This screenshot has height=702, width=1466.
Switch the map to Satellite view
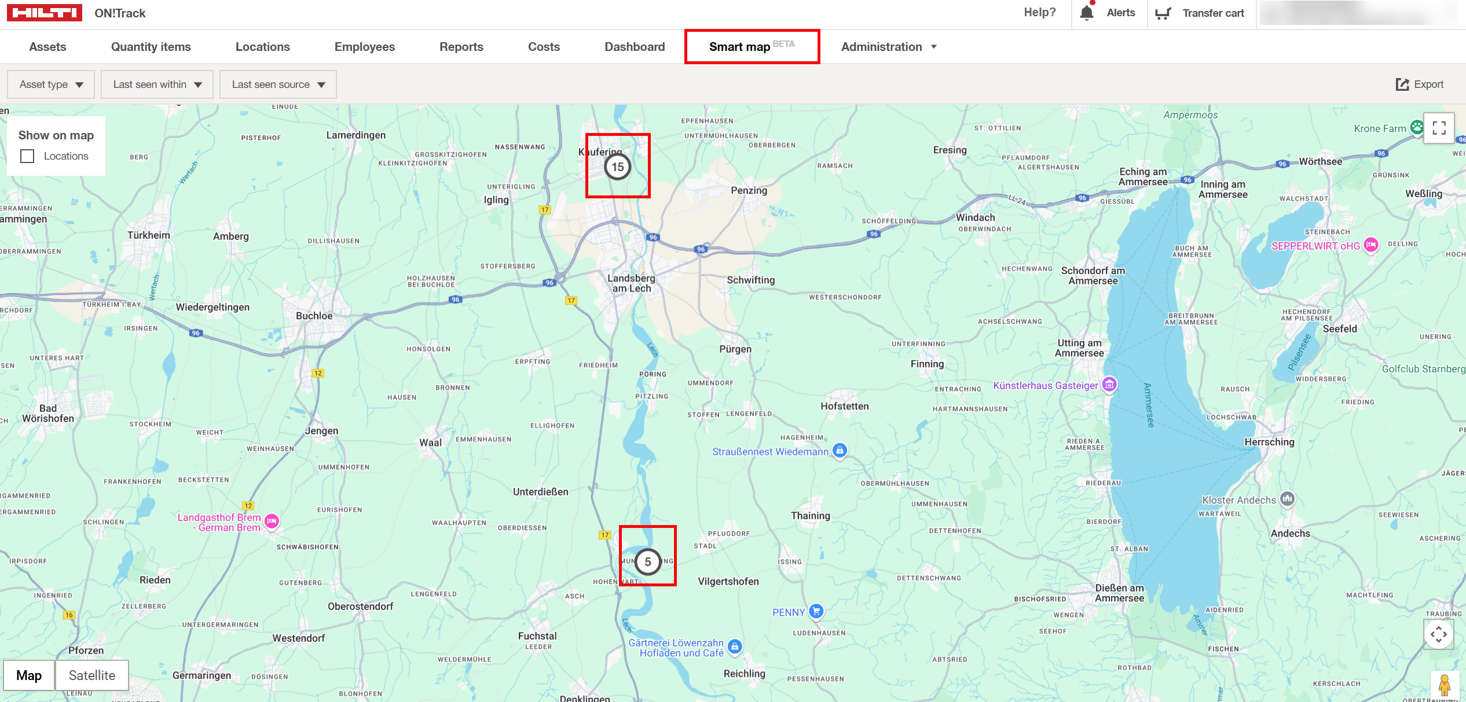tap(91, 675)
